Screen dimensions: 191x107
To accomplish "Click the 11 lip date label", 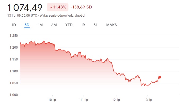I will click(x=84, y=100).
